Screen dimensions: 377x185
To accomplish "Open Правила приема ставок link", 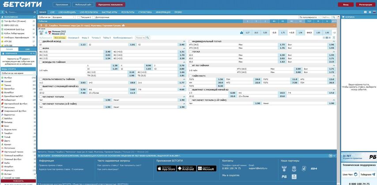I will (x=51, y=165).
